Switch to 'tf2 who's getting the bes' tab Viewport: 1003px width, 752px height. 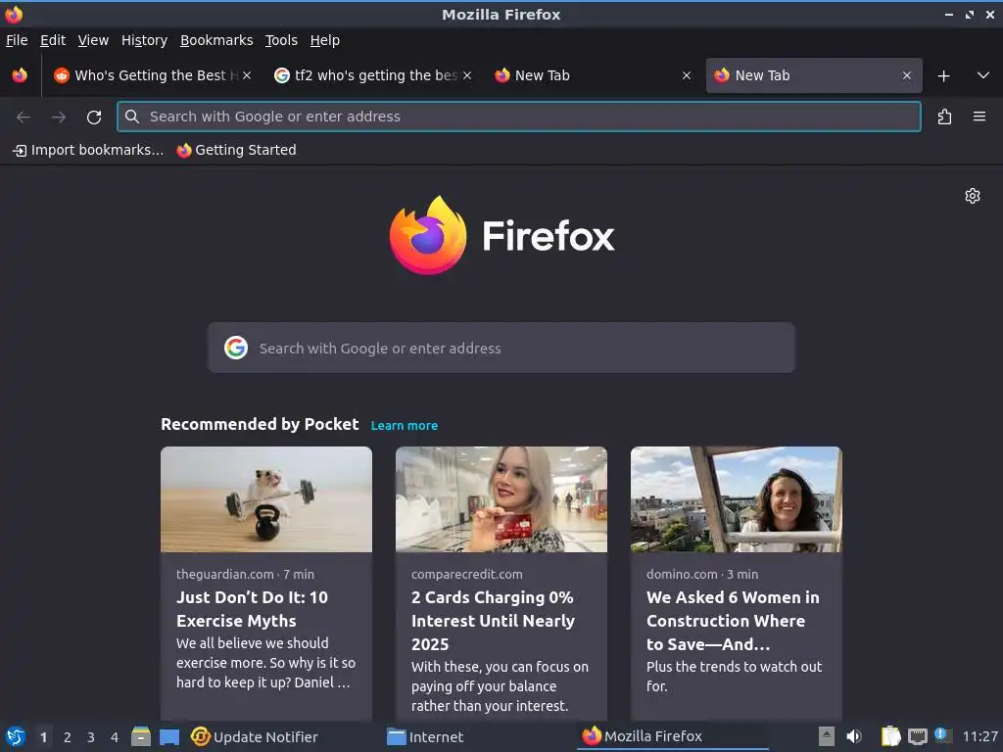[373, 75]
